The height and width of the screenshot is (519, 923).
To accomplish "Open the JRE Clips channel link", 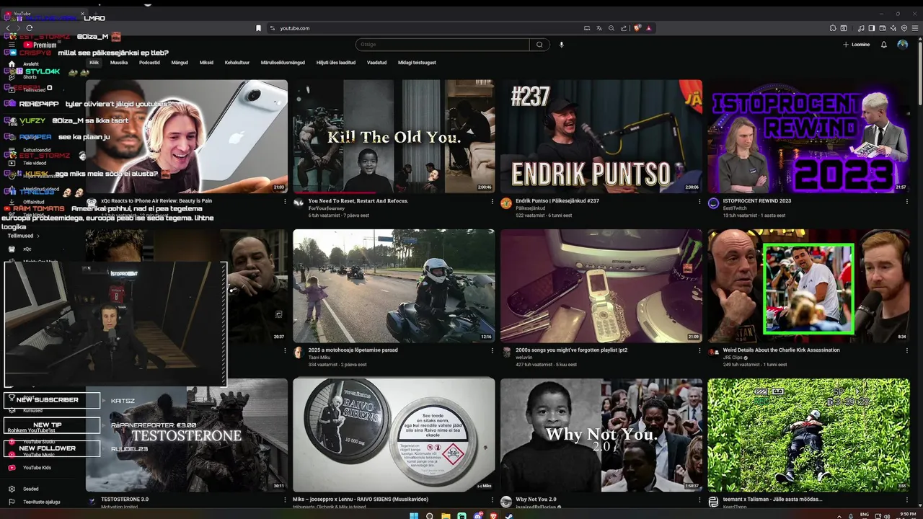I will click(733, 358).
